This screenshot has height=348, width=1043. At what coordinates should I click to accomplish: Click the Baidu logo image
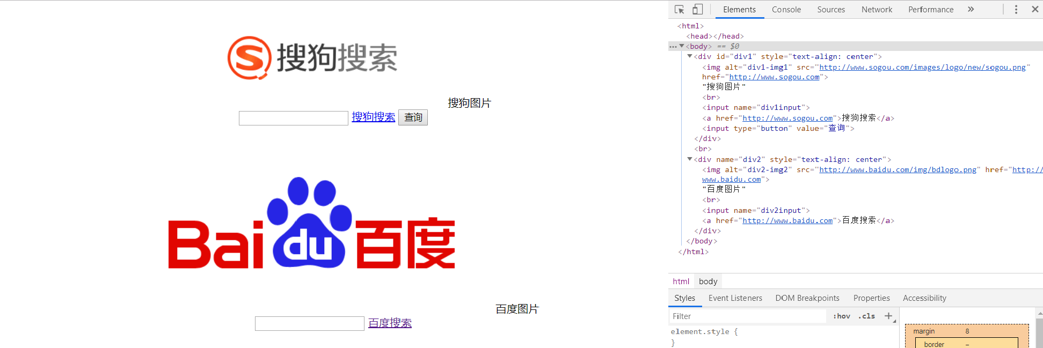[311, 223]
